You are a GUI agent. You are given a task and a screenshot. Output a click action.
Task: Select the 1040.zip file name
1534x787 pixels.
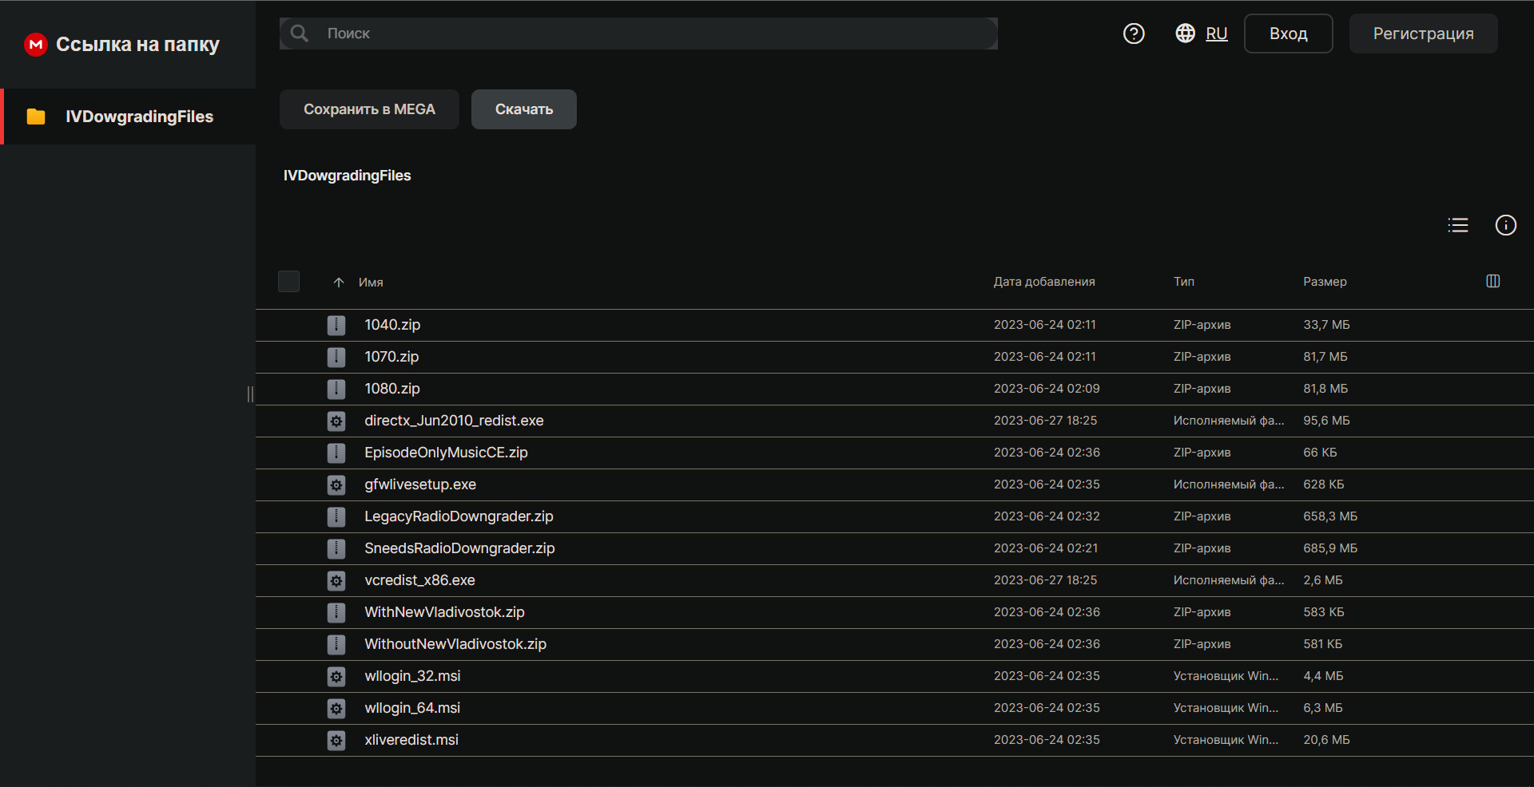pos(392,325)
